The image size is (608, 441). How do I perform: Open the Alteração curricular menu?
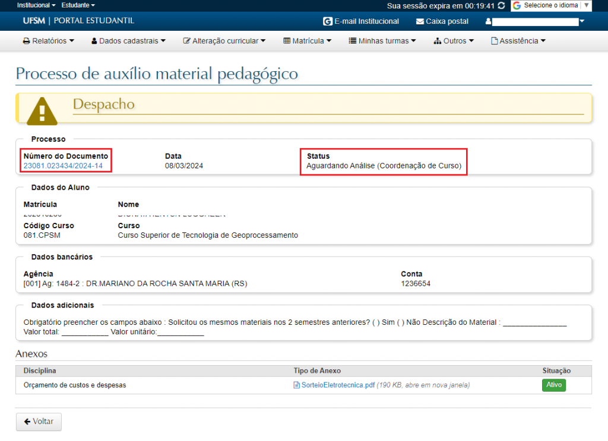pos(224,41)
